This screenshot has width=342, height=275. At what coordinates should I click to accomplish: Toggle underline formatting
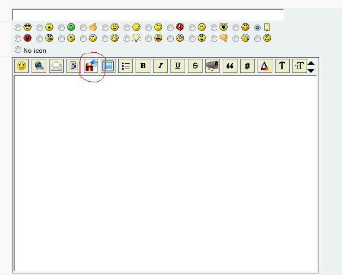[178, 66]
